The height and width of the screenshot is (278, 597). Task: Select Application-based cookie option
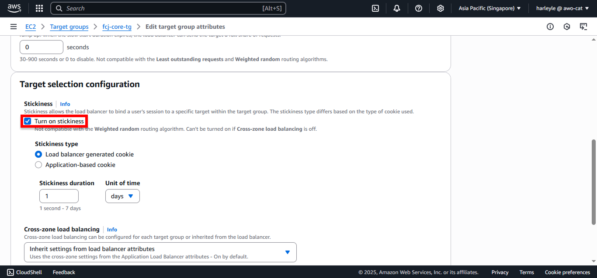click(x=38, y=165)
